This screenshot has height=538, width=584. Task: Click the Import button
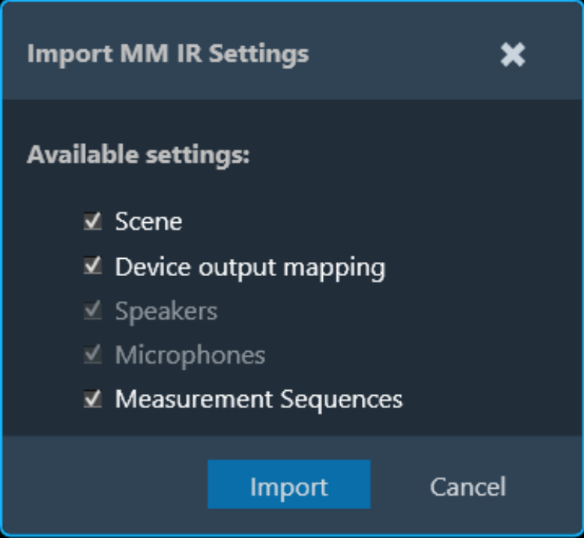click(x=289, y=484)
